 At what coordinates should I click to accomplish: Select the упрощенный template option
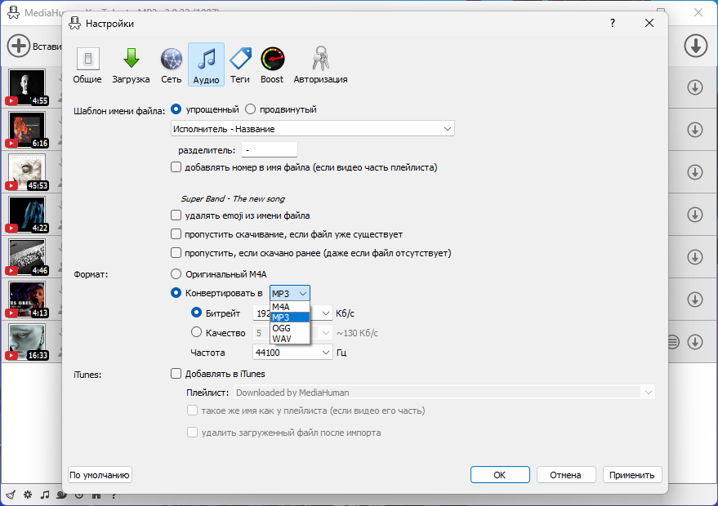tap(176, 109)
